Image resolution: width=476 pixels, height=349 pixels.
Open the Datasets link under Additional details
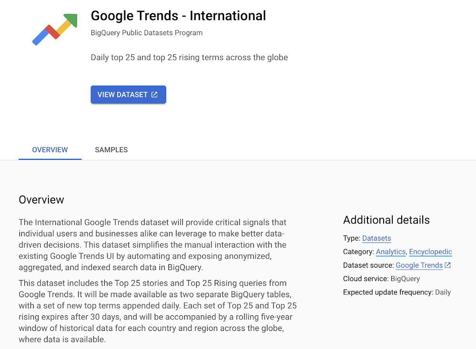point(377,238)
